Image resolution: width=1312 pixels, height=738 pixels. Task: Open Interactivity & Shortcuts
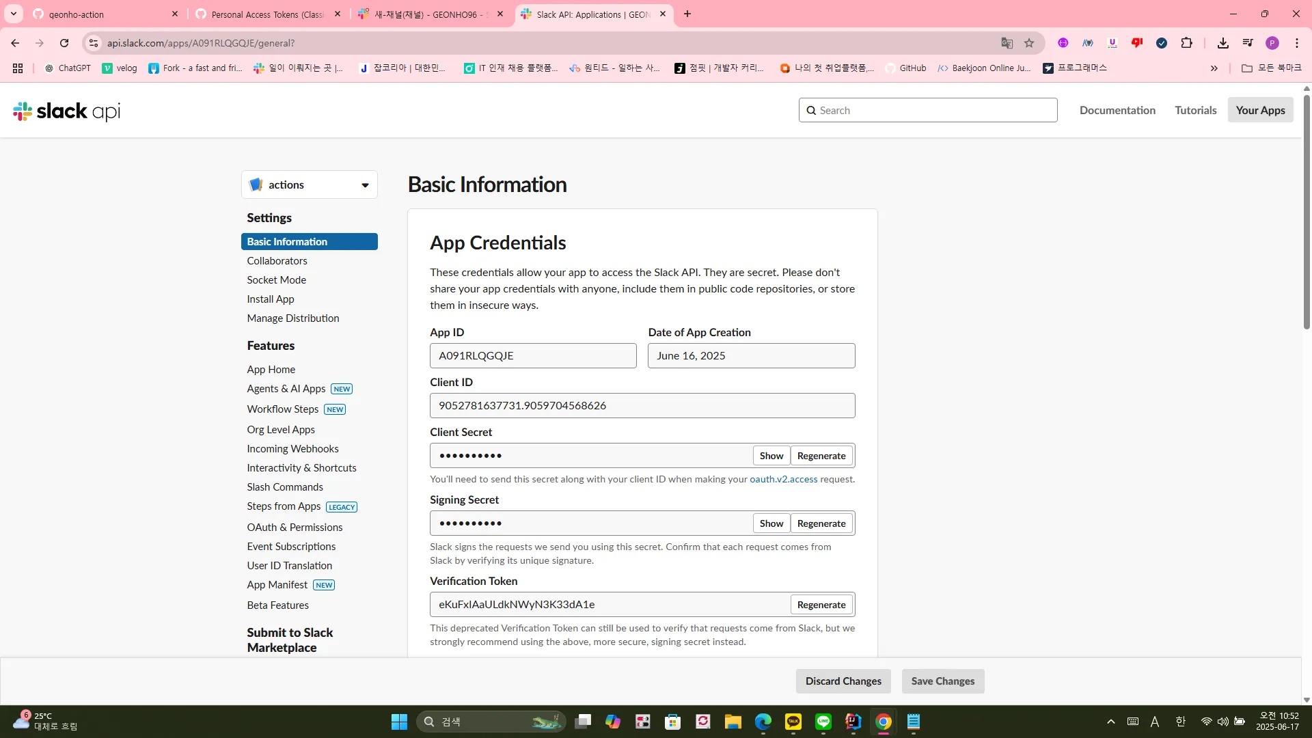point(301,468)
